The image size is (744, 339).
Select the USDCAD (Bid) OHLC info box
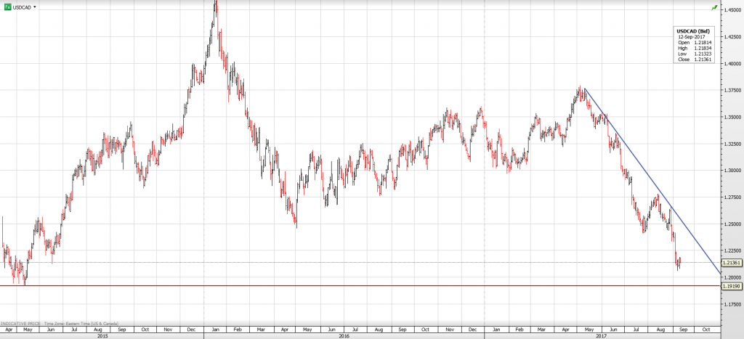point(692,44)
